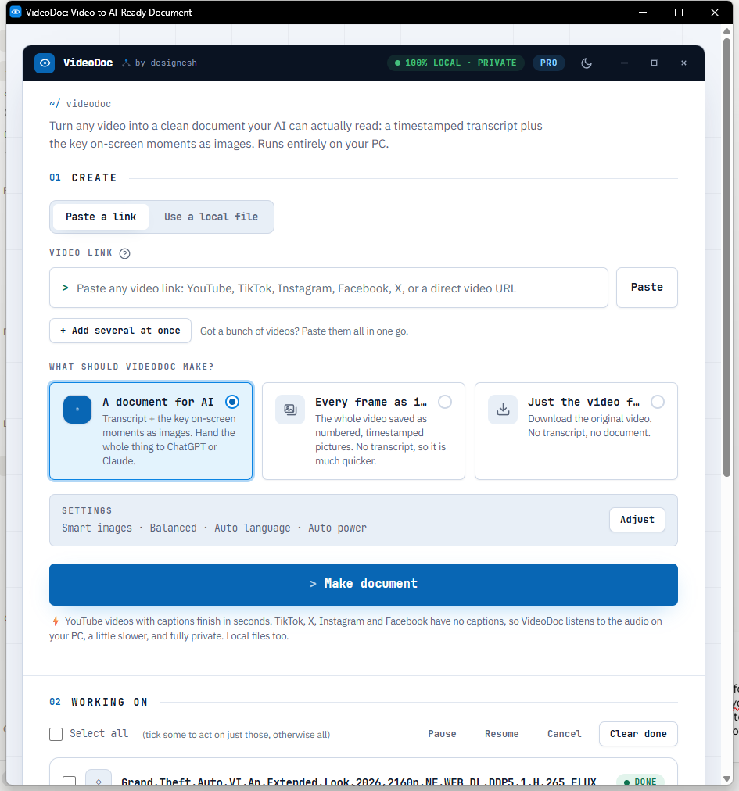Viewport: 739px width, 791px height.
Task: Click the designesh author icon
Action: click(126, 63)
